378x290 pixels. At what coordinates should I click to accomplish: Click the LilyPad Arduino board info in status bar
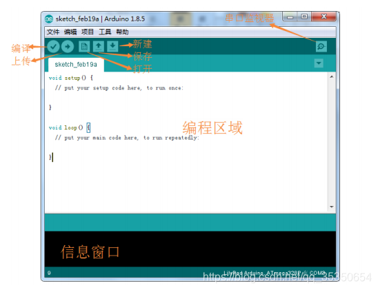coord(275,273)
